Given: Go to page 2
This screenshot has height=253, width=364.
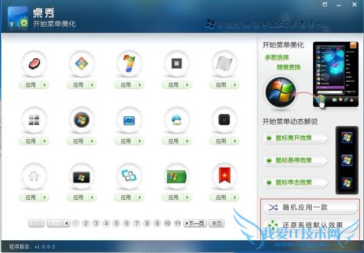Looking at the screenshot, I should 86,223.
